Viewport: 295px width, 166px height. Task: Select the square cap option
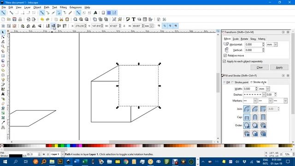pyautogui.click(x=263, y=117)
